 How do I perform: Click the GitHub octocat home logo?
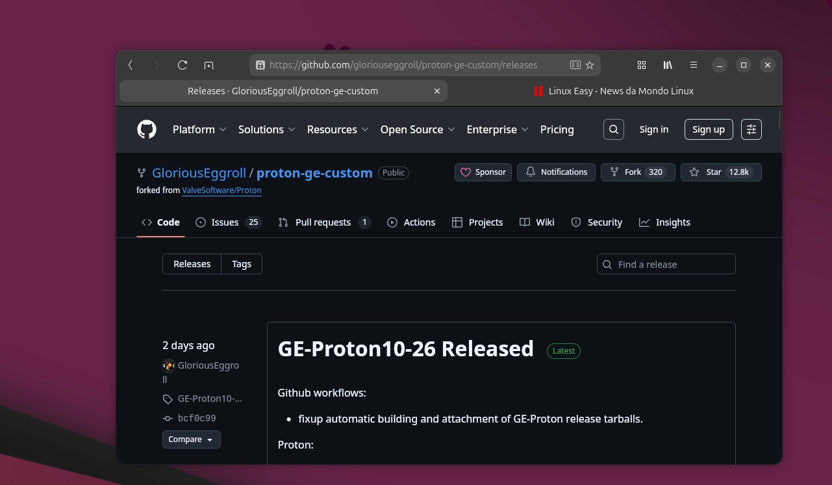click(x=146, y=129)
